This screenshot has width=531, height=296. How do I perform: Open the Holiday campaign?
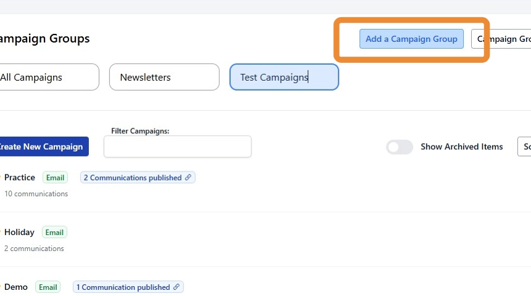[19, 232]
